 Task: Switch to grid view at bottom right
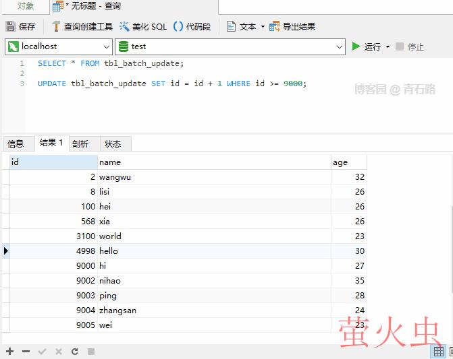click(x=439, y=352)
